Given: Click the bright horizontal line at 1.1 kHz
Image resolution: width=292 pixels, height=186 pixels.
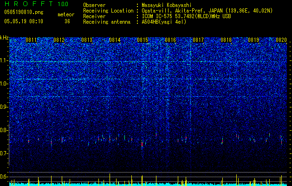Looking at the screenshot, I should [148, 61].
